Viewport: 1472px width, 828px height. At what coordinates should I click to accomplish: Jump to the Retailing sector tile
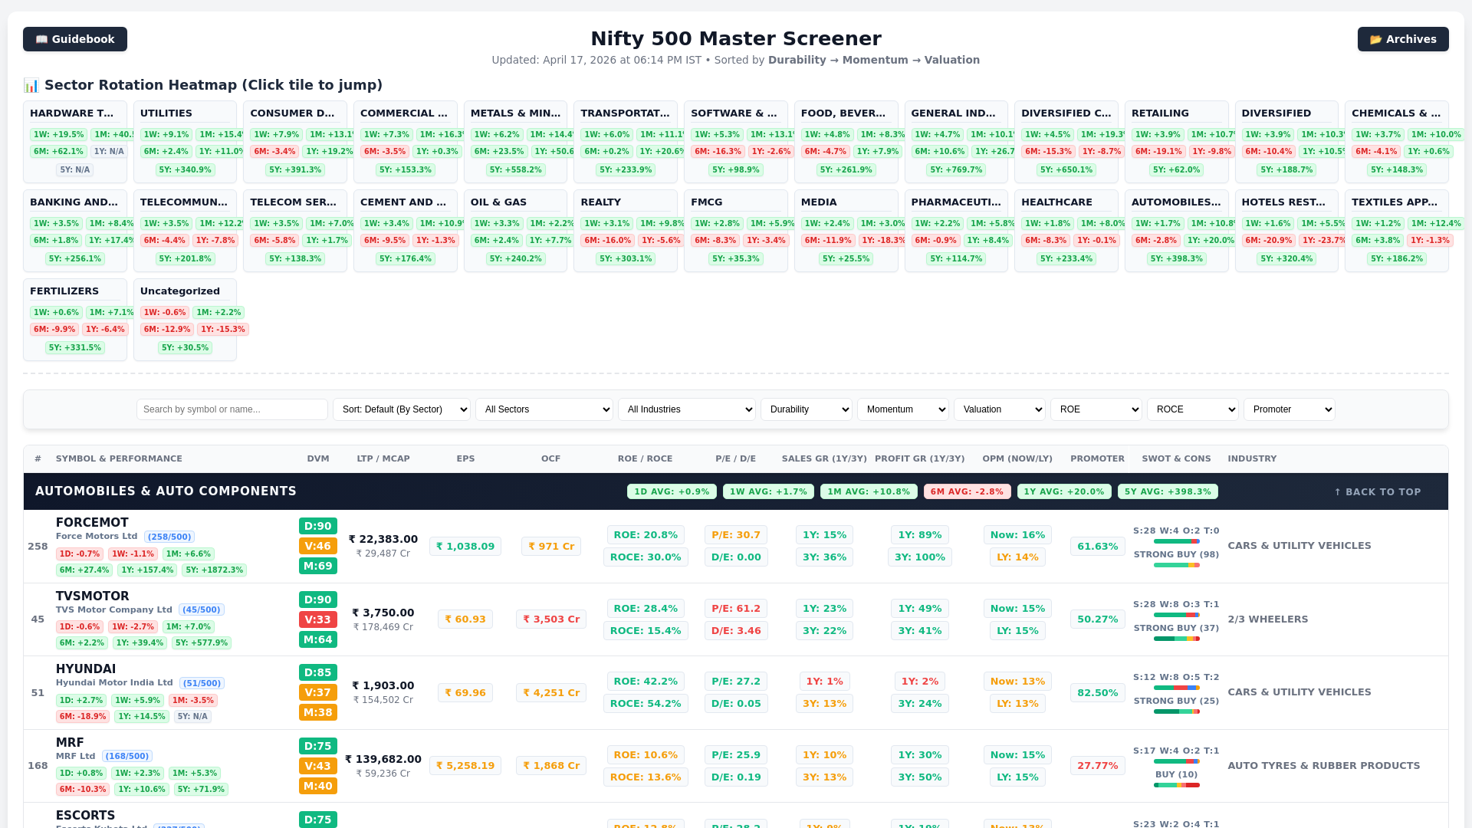[1176, 142]
